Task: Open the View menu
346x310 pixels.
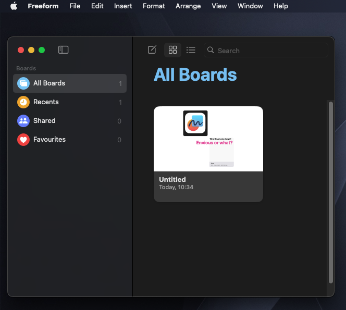Action: 219,6
